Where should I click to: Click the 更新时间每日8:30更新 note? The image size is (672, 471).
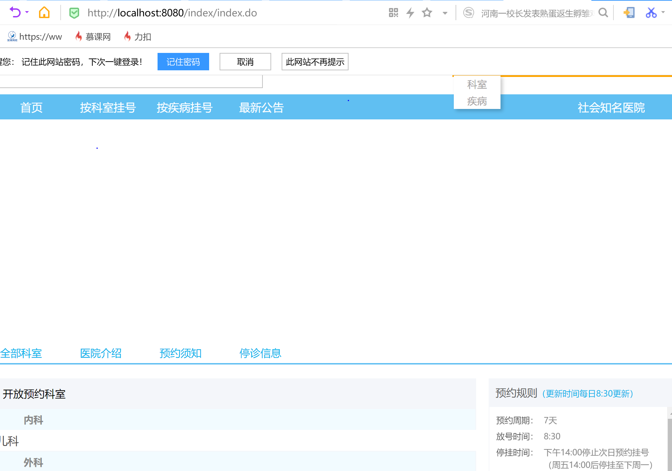tap(588, 394)
